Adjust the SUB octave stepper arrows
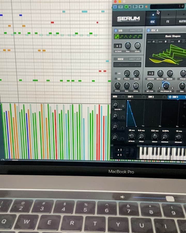Image resolution: width=186 pixels, height=233 pixels. click(120, 46)
